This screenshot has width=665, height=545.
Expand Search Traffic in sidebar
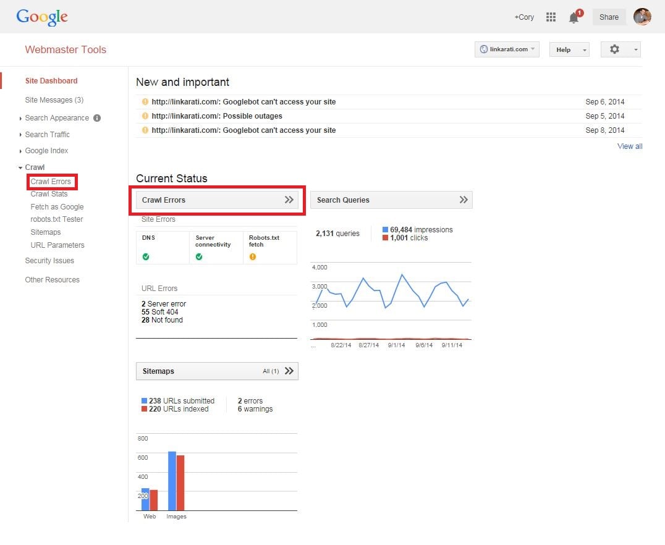pos(47,134)
